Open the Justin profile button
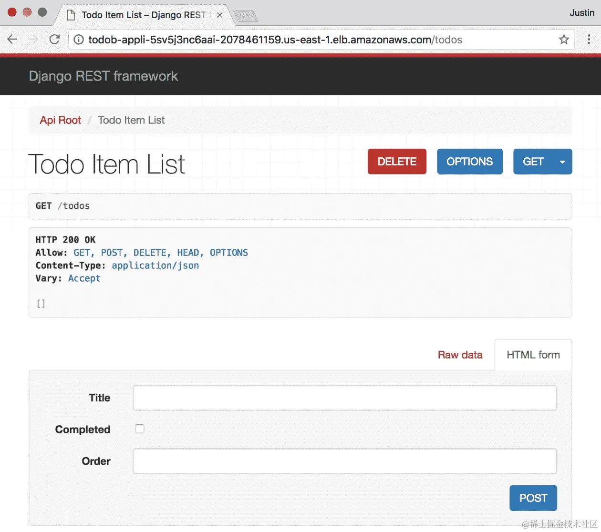This screenshot has width=601, height=532. coord(582,13)
